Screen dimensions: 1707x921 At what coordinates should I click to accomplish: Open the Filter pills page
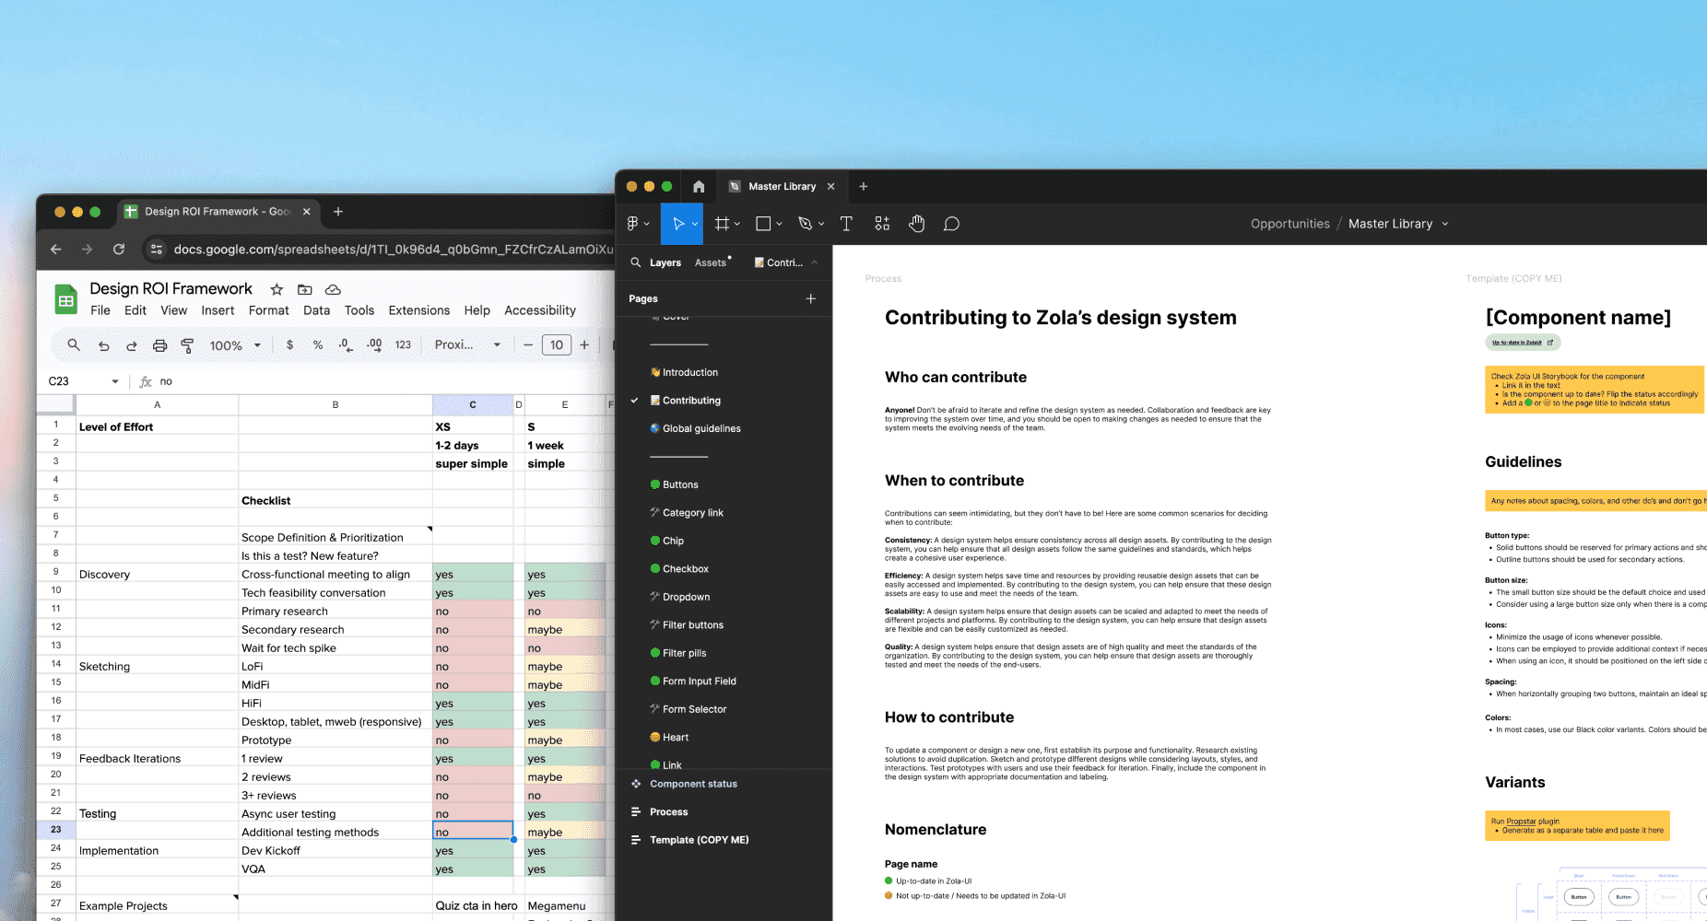684,653
